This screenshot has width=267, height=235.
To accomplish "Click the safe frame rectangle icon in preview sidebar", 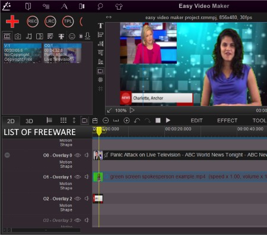I will [x=100, y=71].
